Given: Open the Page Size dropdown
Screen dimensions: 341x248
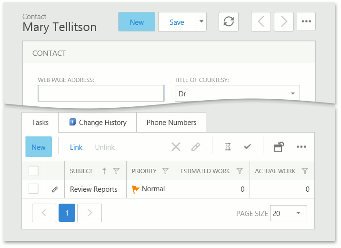Looking at the screenshot, I should (x=298, y=213).
